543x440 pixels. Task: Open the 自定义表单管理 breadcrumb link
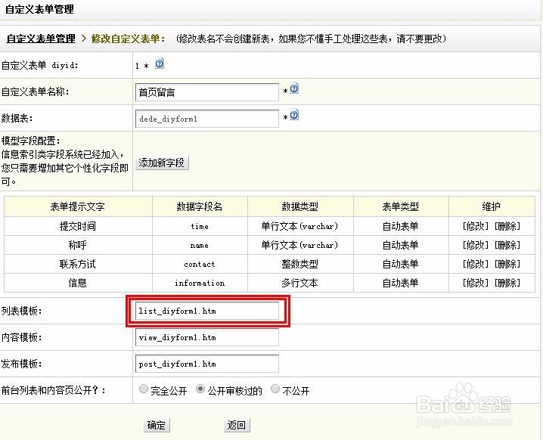[41, 39]
